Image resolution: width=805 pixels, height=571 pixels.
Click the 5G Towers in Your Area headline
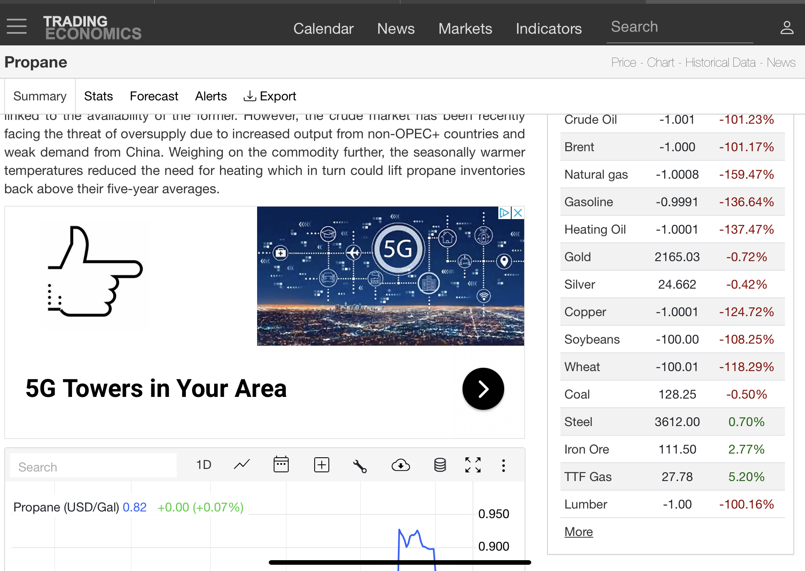[x=156, y=389]
